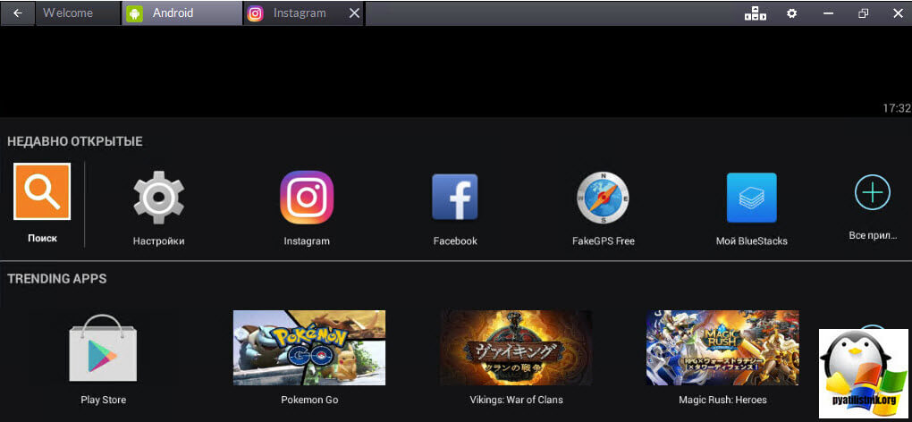This screenshot has width=912, height=422.
Task: Click the Мой BlueStacks label
Action: tap(751, 241)
